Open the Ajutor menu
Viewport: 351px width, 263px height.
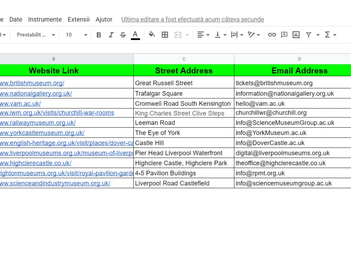point(104,19)
